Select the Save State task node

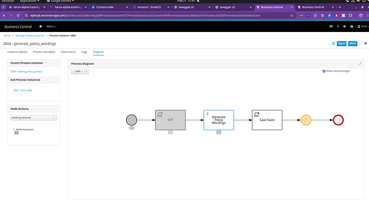(267, 120)
